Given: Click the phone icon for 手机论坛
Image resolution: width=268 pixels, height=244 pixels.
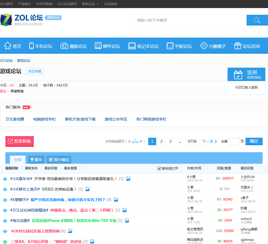Looking at the screenshot, I should 31,46.
